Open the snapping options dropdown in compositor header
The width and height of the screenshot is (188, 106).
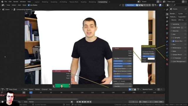156,5
